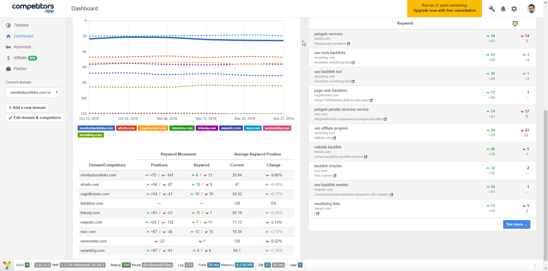Click the See more button below keyword list
The width and height of the screenshot is (548, 271).
click(x=516, y=224)
